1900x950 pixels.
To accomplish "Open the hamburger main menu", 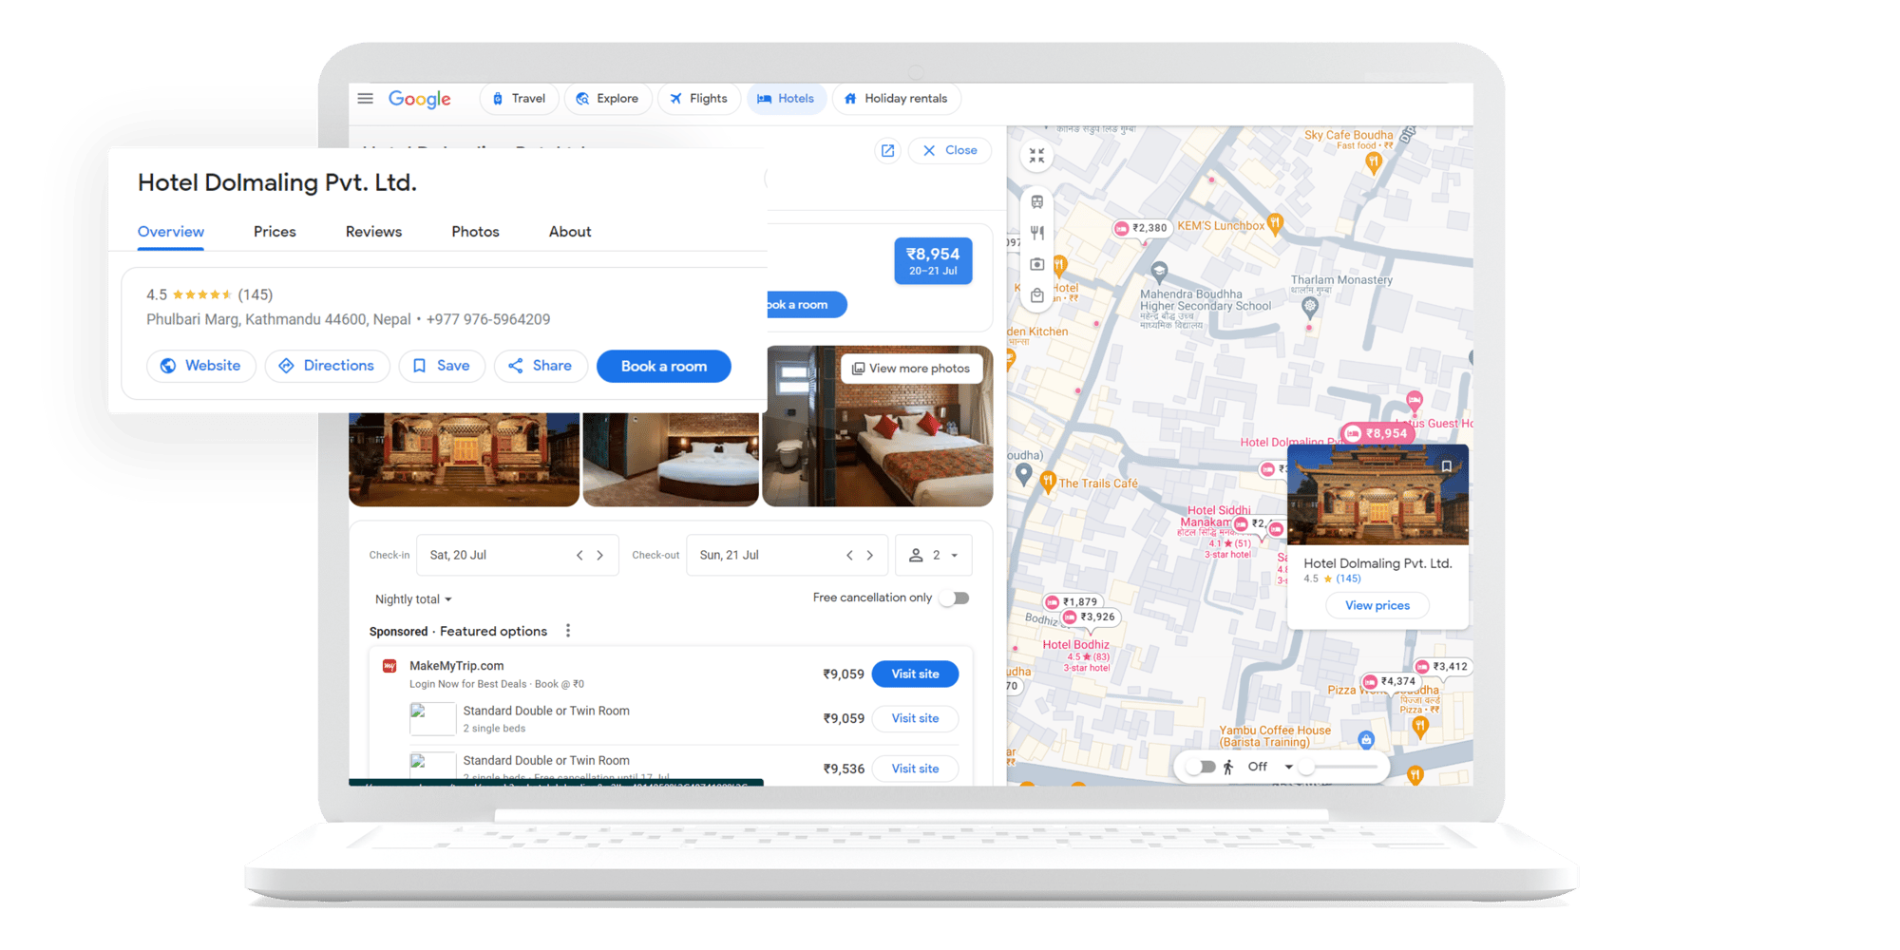I will [365, 99].
